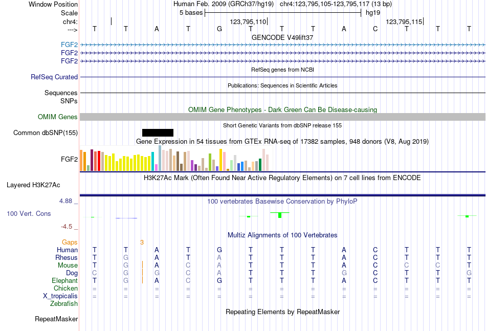This screenshot has height=331, width=486.
Task: Click the Publications Sequences in Scientific Articles title
Action: 282,85
